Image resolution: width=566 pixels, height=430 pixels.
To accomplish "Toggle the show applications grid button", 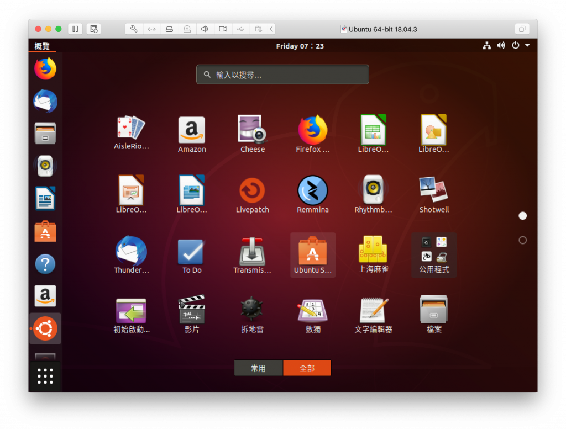I will tap(45, 376).
